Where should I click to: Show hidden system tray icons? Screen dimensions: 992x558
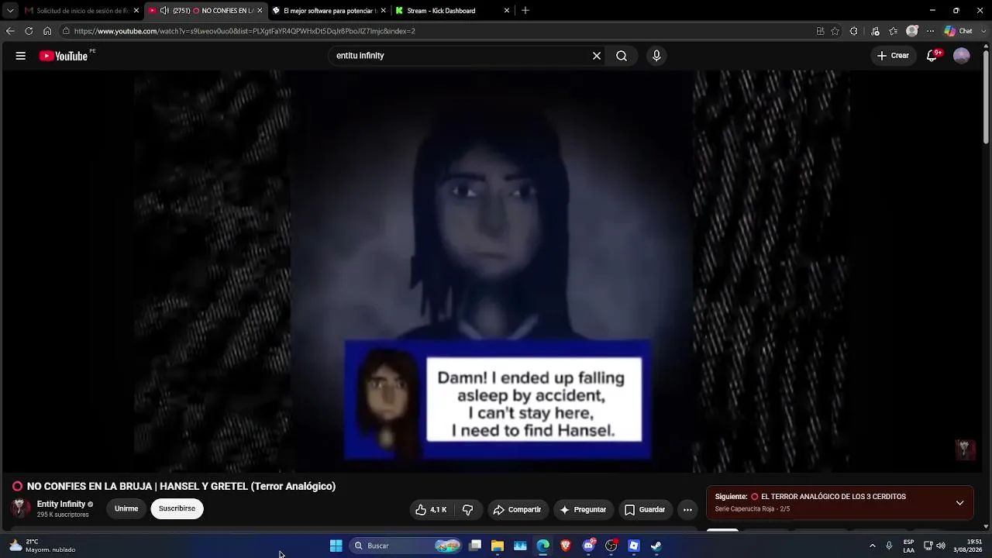[873, 546]
